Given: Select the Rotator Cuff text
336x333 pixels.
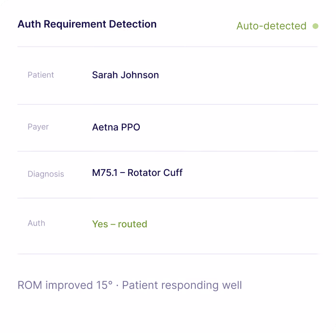Looking at the screenshot, I should pyautogui.click(x=155, y=173).
